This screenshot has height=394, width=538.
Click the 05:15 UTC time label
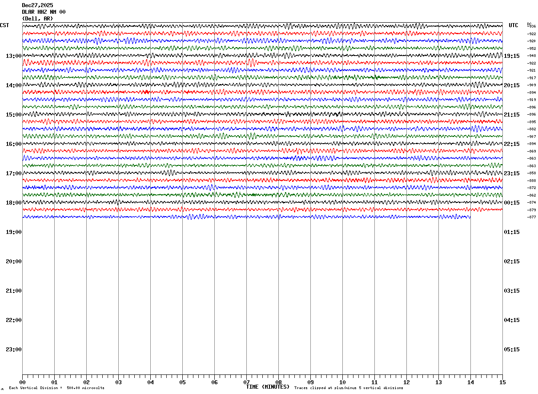click(512, 350)
